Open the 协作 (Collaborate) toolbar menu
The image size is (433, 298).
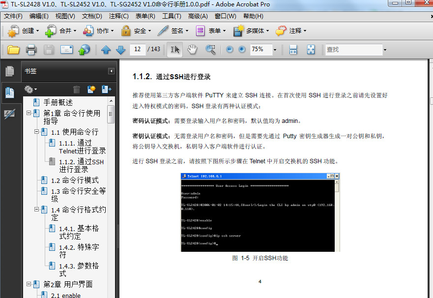[98, 30]
